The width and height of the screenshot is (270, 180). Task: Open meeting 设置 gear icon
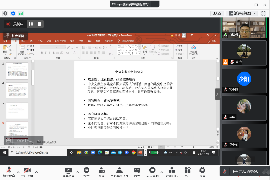202,170
